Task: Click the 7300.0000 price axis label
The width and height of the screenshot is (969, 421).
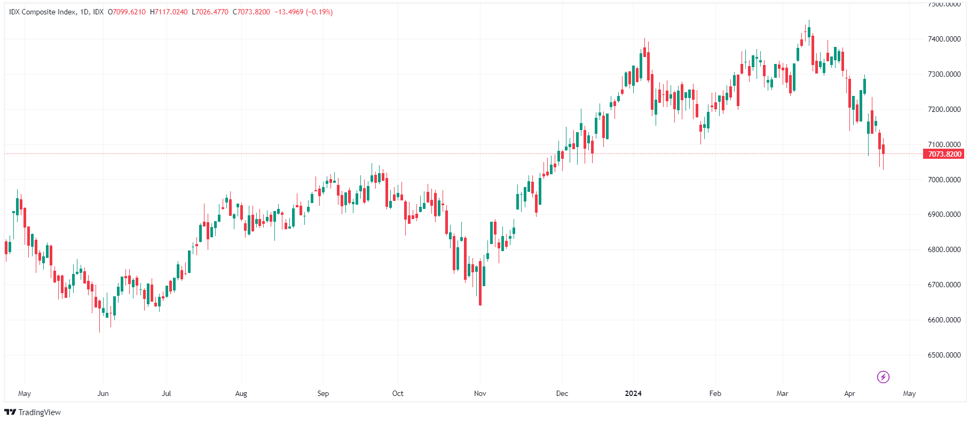Action: pos(944,74)
